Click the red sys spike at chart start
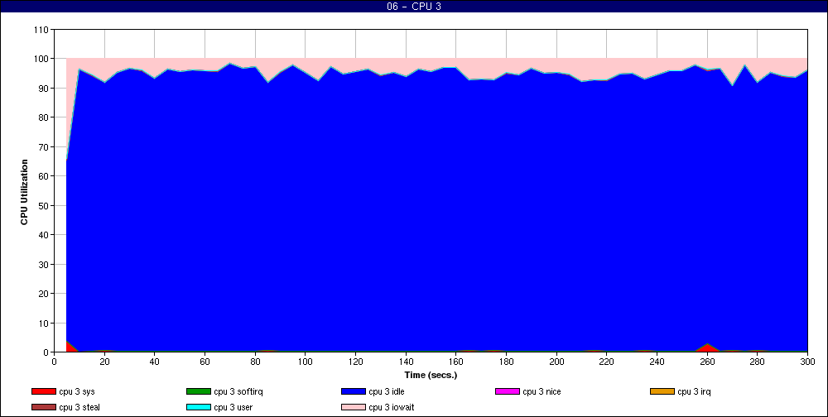The width and height of the screenshot is (828, 417). coord(70,347)
